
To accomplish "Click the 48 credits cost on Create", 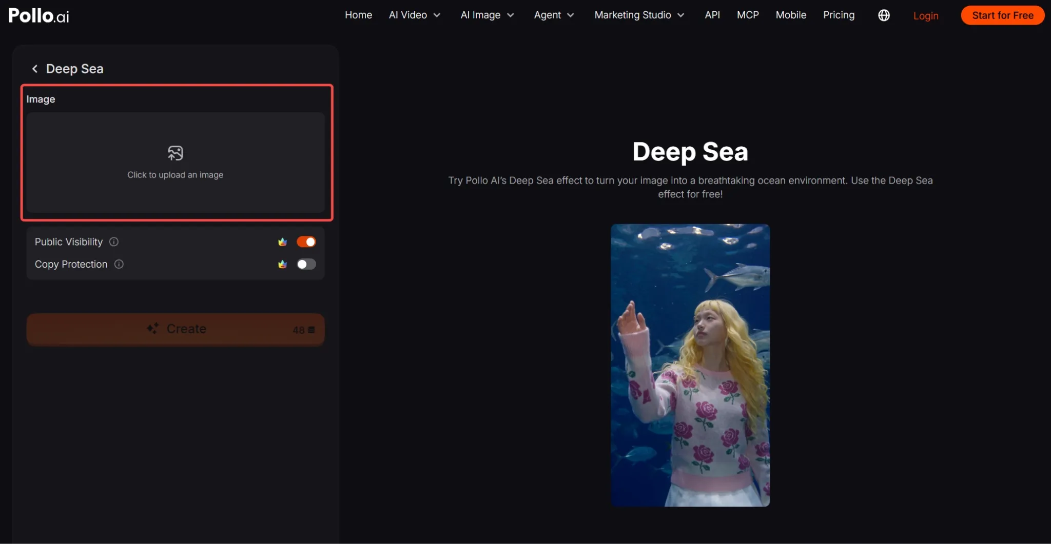I will 304,330.
